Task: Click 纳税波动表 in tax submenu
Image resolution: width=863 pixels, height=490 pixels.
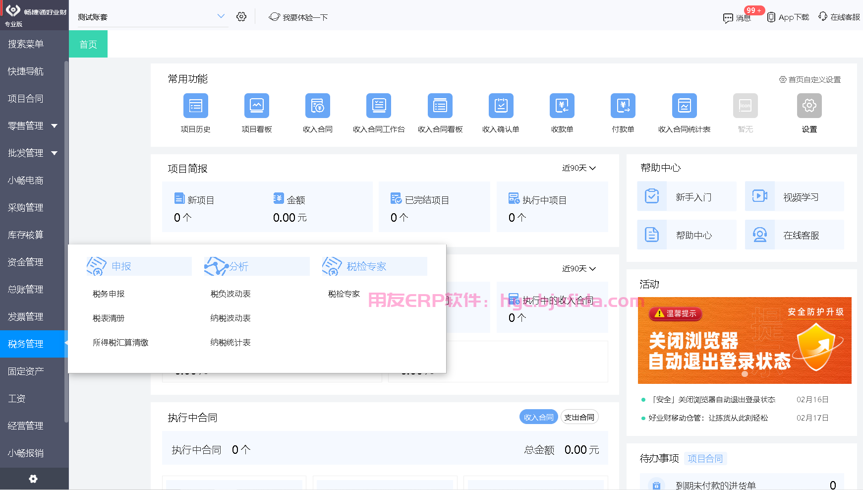Action: pyautogui.click(x=230, y=318)
